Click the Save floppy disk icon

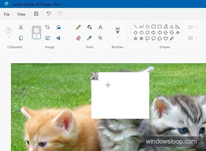click(36, 14)
